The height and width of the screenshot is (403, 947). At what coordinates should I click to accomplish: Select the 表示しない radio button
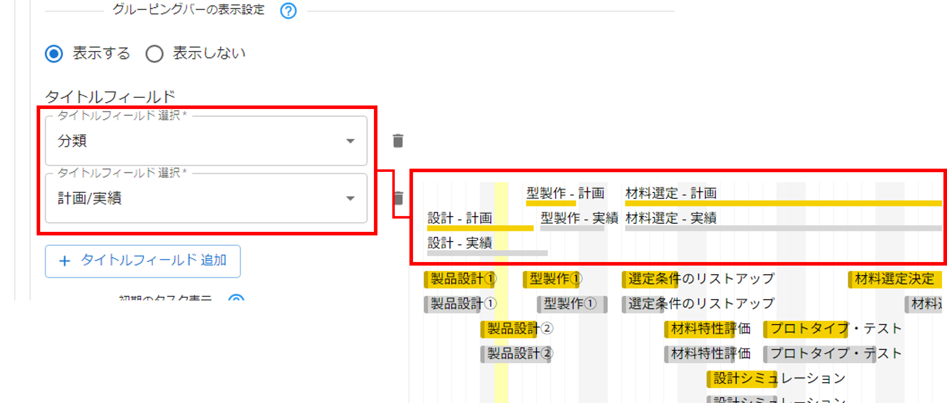154,54
